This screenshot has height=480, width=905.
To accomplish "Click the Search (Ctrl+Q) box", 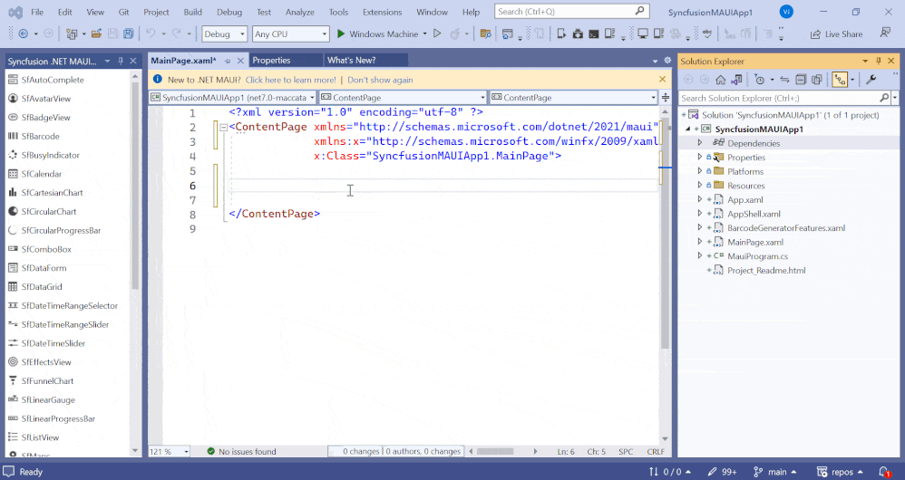I will [571, 12].
